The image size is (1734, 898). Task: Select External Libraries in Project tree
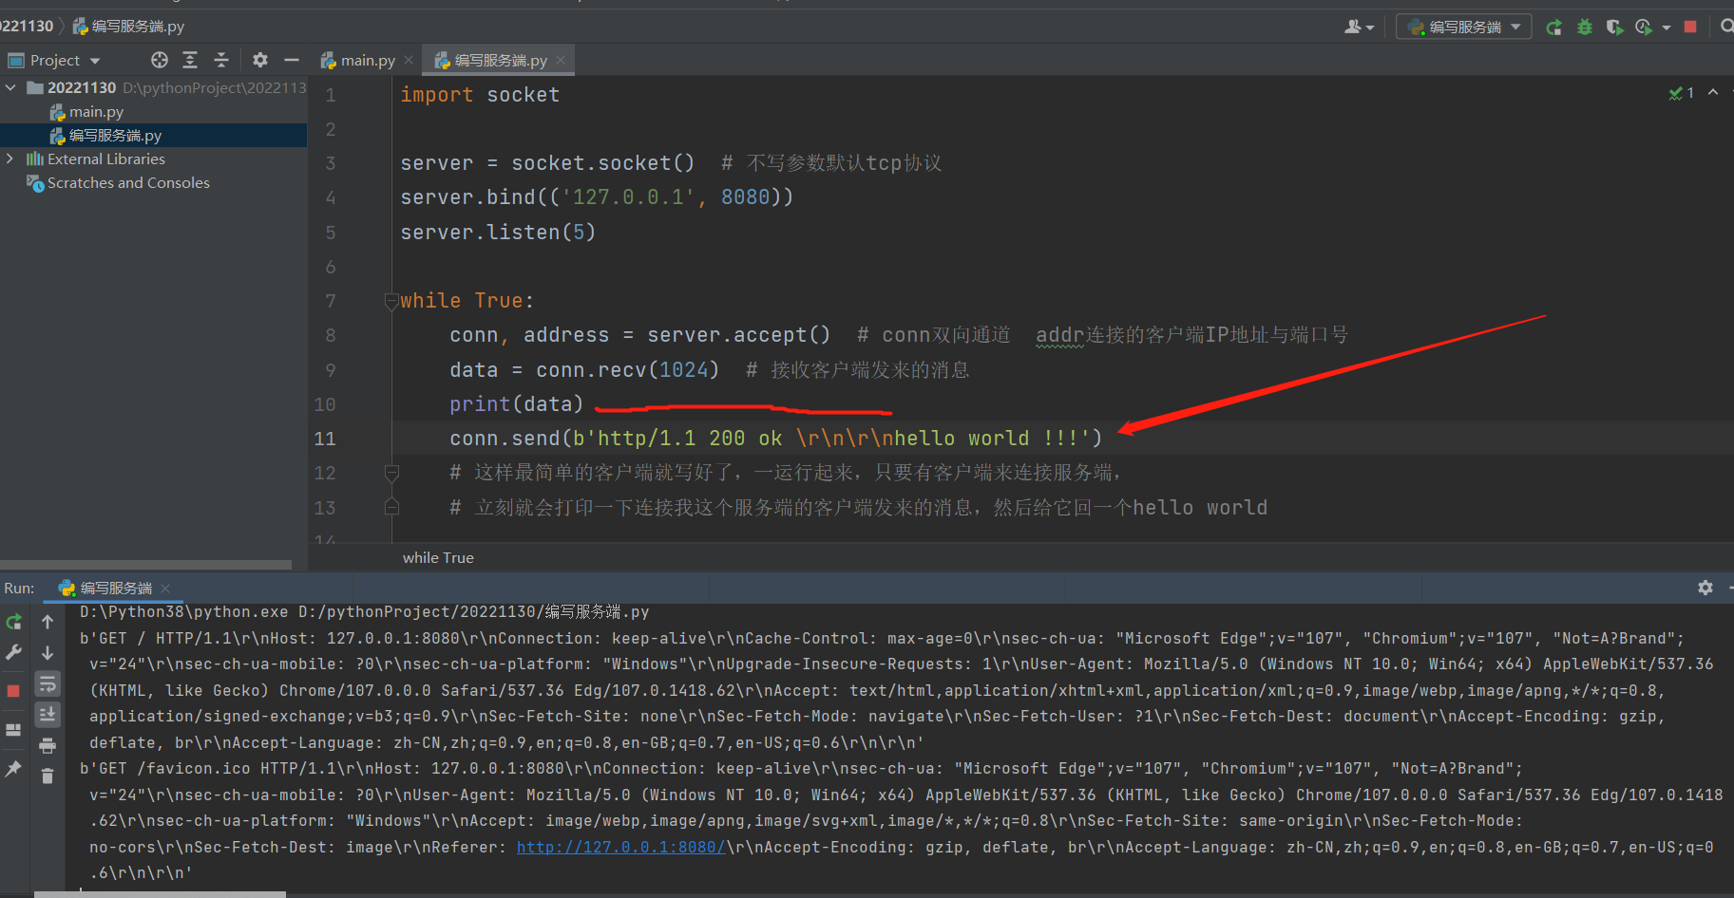pyautogui.click(x=105, y=159)
